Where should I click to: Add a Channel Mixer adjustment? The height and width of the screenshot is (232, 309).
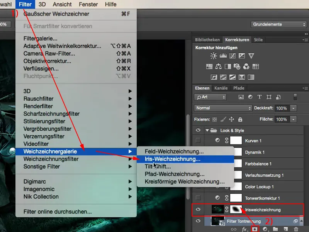[246, 67]
